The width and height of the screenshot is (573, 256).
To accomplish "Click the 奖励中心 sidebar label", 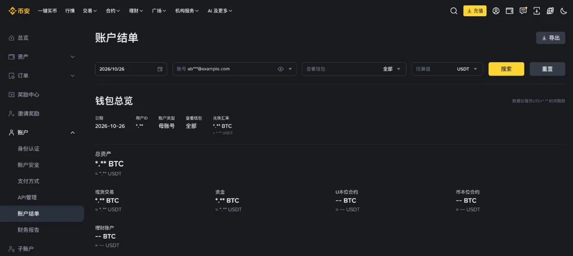I will [x=29, y=95].
